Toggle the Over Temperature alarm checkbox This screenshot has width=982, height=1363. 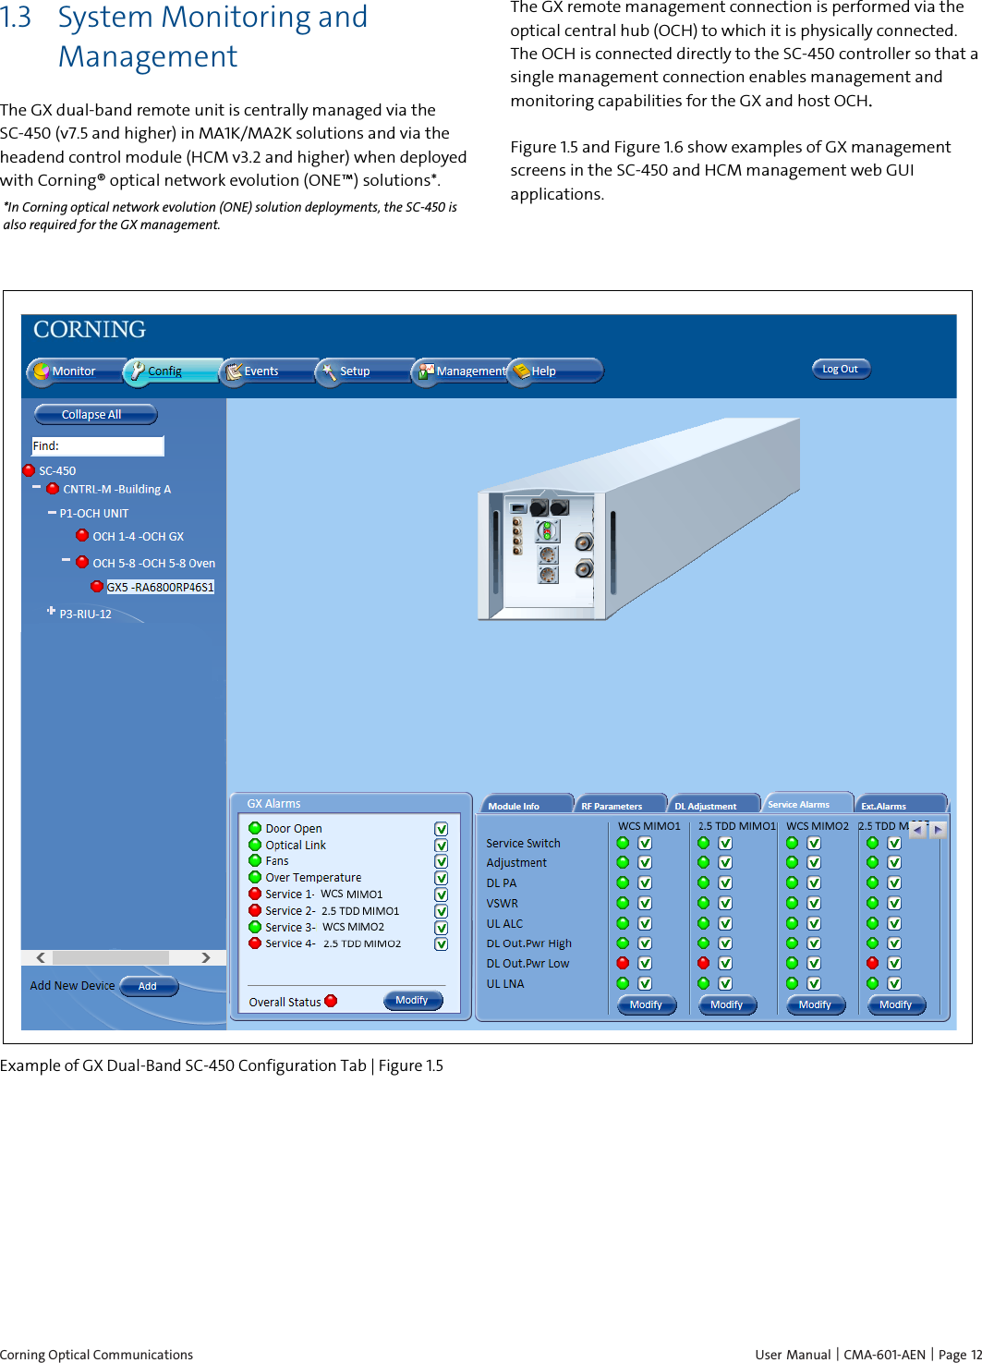tap(442, 878)
